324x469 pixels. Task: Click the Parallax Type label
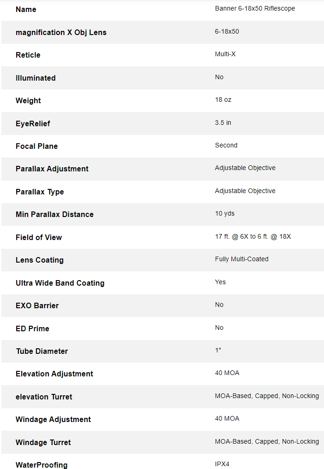click(40, 192)
